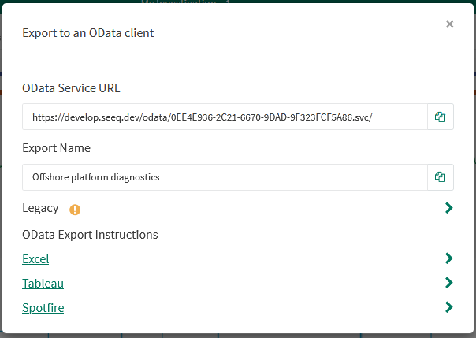Expand the Legacy section chevron
476x338 pixels.
pyautogui.click(x=448, y=208)
